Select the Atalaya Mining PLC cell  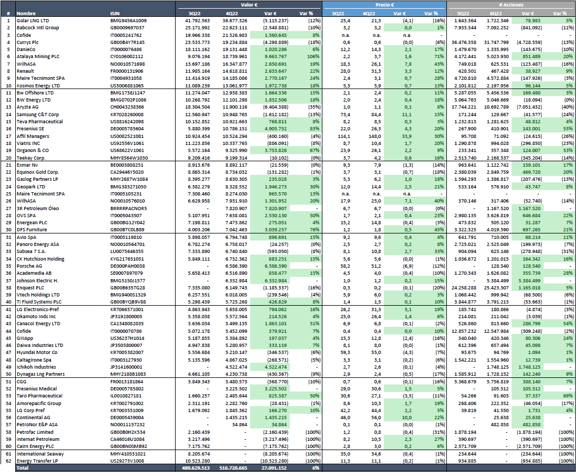pos(37,56)
